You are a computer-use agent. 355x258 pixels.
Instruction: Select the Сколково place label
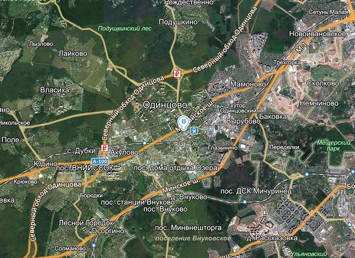pyautogui.click(x=323, y=83)
